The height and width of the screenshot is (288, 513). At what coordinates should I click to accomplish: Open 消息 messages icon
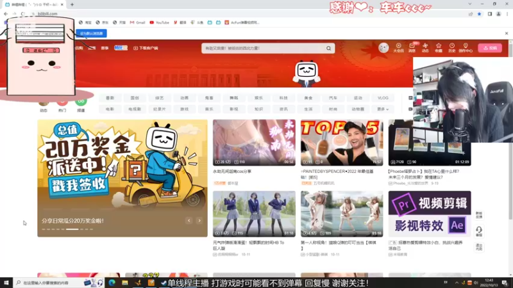pos(412,47)
